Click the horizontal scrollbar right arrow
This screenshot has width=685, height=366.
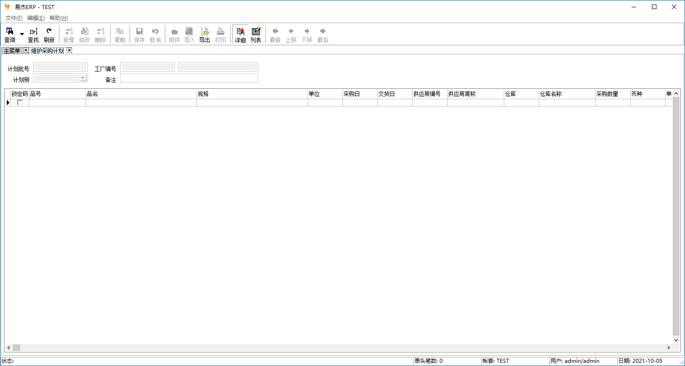click(668, 347)
